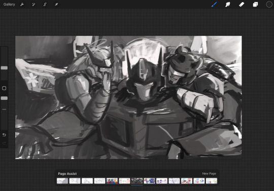Open the tenth page thumbnail in Page Assist
The width and height of the screenshot is (274, 191).
[x=174, y=181]
